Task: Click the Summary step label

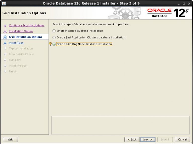Action: (x=15, y=60)
